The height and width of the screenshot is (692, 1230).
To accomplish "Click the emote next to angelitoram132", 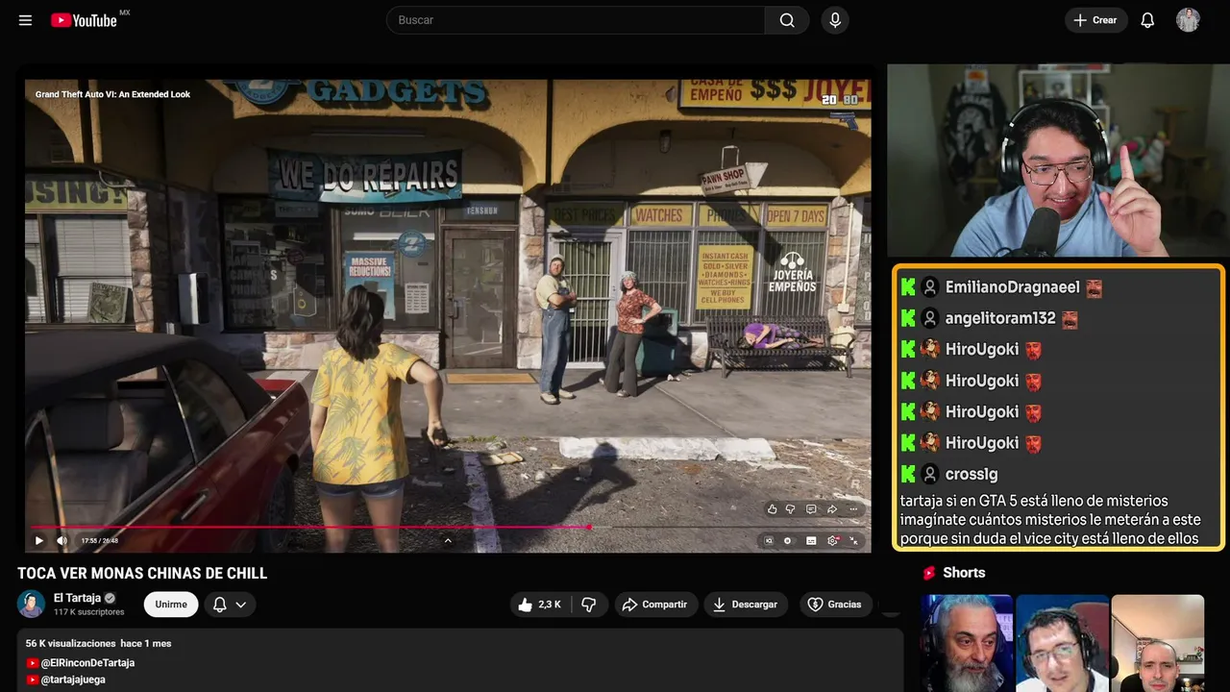I will click(x=1070, y=319).
